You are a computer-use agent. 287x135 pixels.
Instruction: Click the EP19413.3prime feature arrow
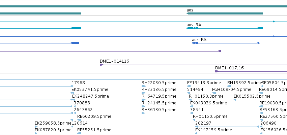(x=189, y=86)
